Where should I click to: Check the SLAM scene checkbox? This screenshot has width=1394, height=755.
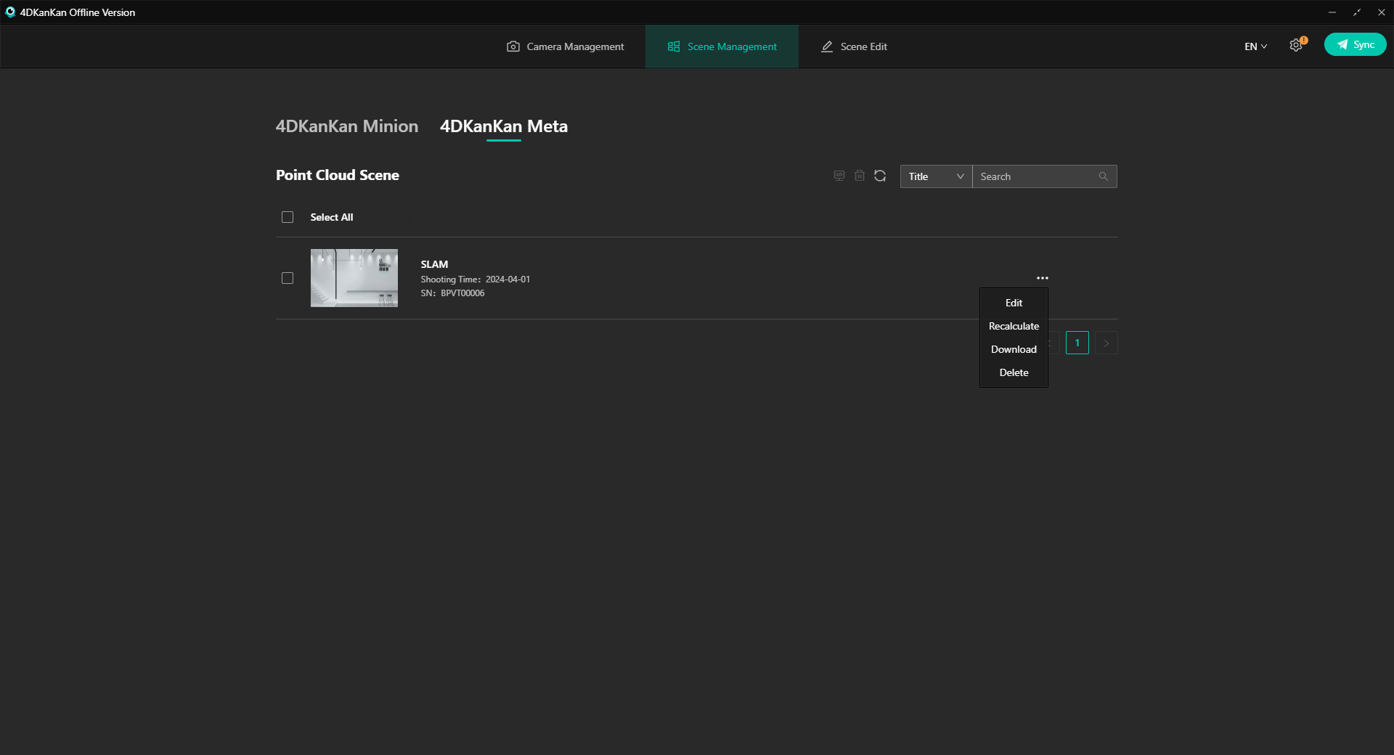click(x=288, y=278)
